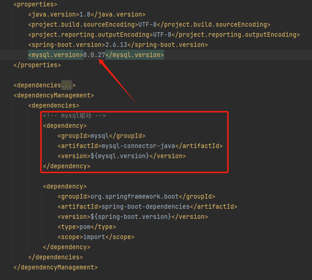Click the ${spring-boot.version} version line
312x280 pixels.
pos(133,217)
